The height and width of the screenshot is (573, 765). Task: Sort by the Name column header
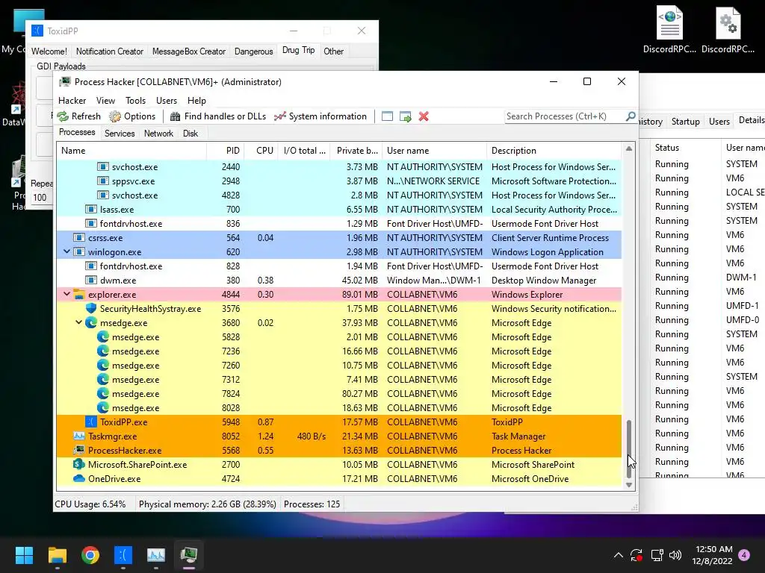[131, 151]
